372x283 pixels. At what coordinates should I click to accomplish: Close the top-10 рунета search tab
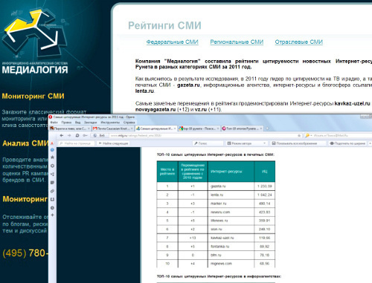coord(218,129)
